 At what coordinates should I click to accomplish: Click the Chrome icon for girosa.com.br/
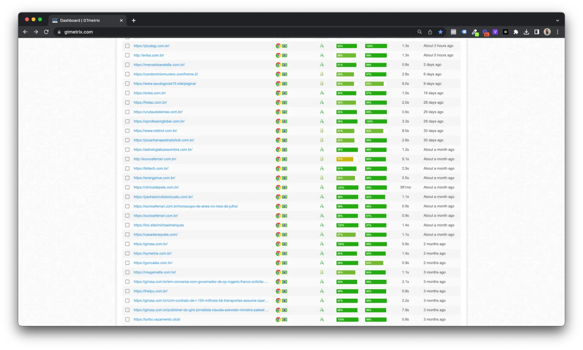pos(278,244)
